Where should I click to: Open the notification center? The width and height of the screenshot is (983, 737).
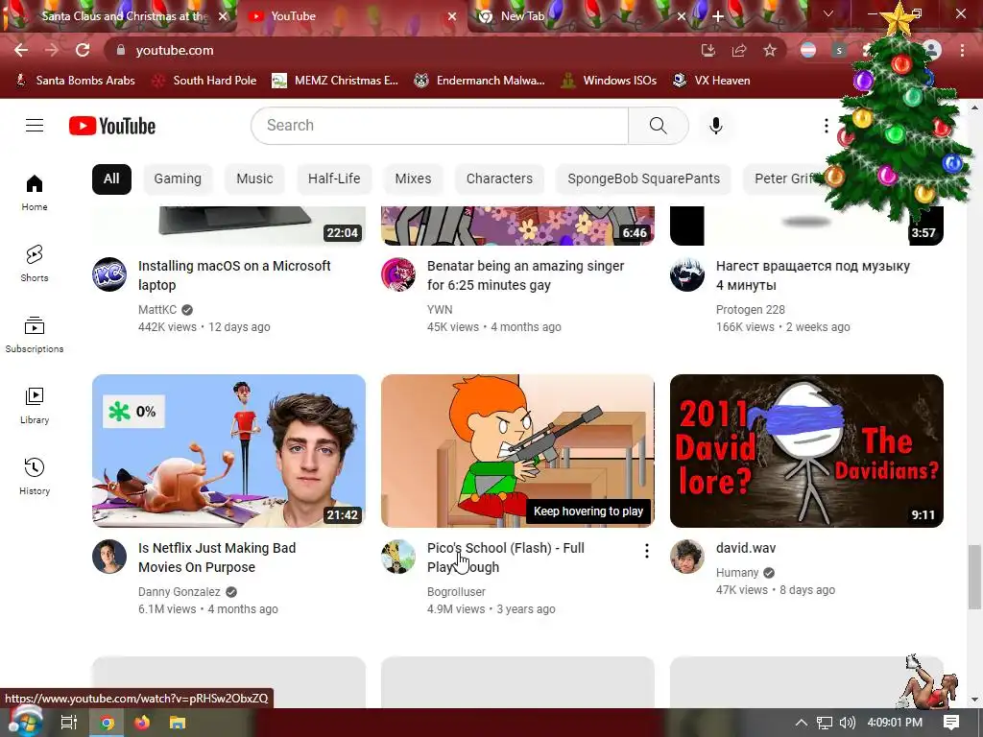951,723
